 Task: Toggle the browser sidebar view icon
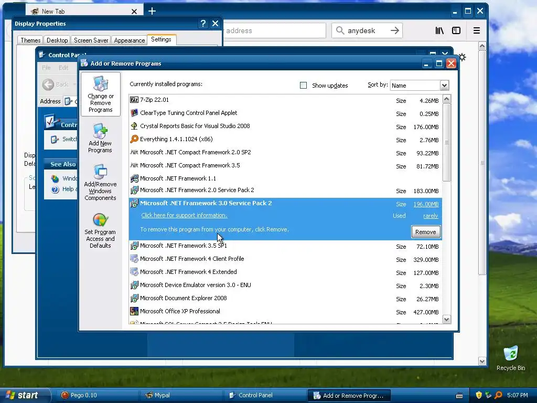tap(456, 30)
